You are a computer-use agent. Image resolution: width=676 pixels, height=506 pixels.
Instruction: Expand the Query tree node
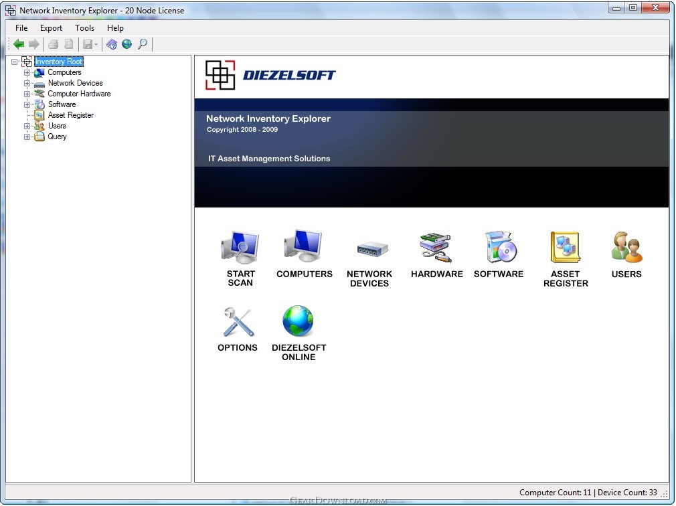click(27, 137)
